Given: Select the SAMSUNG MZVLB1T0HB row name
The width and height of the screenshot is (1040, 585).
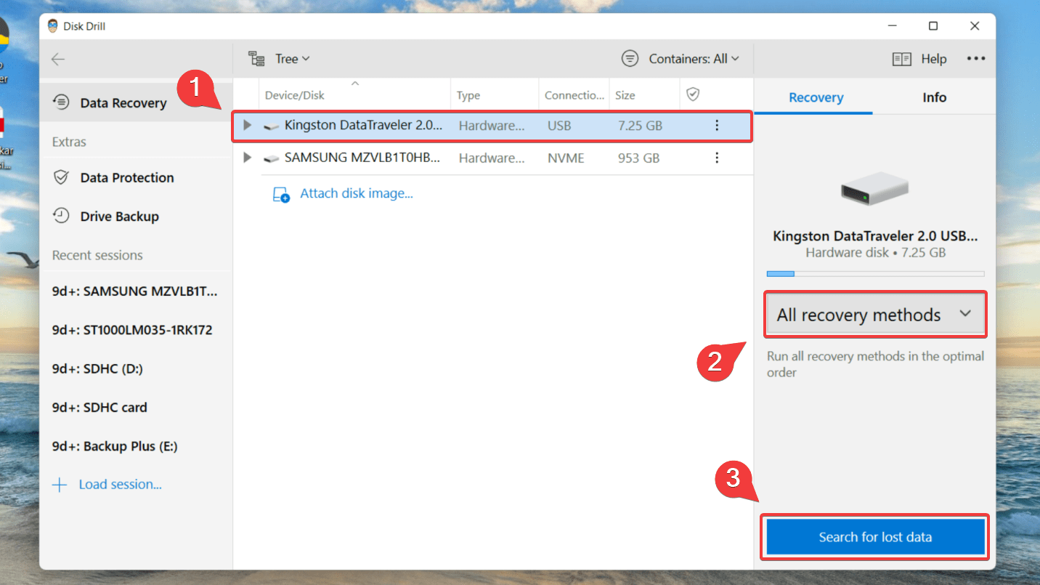Looking at the screenshot, I should [x=362, y=157].
